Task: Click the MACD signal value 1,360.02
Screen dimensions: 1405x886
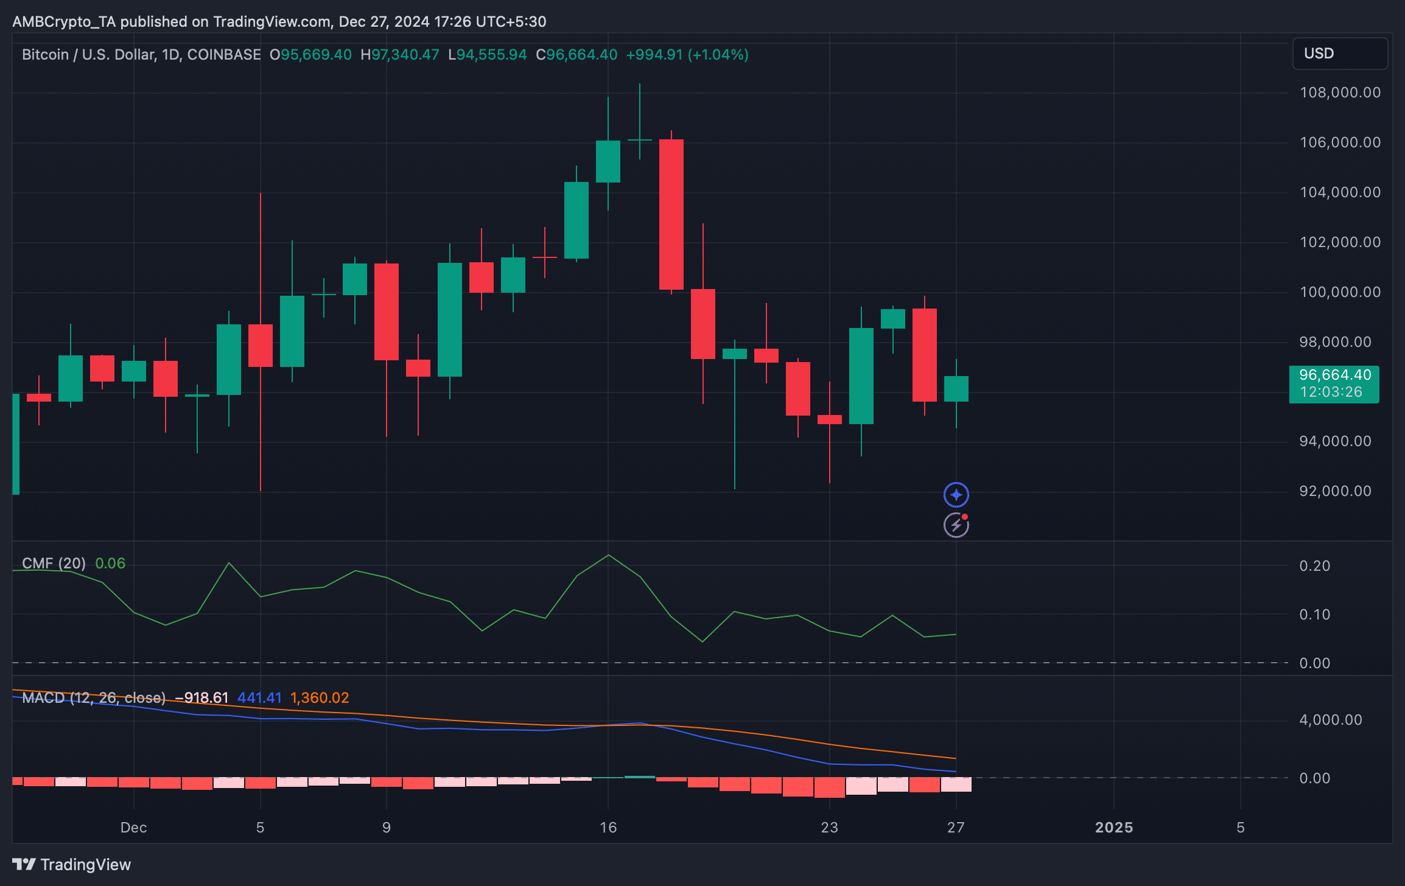Action: (x=320, y=697)
